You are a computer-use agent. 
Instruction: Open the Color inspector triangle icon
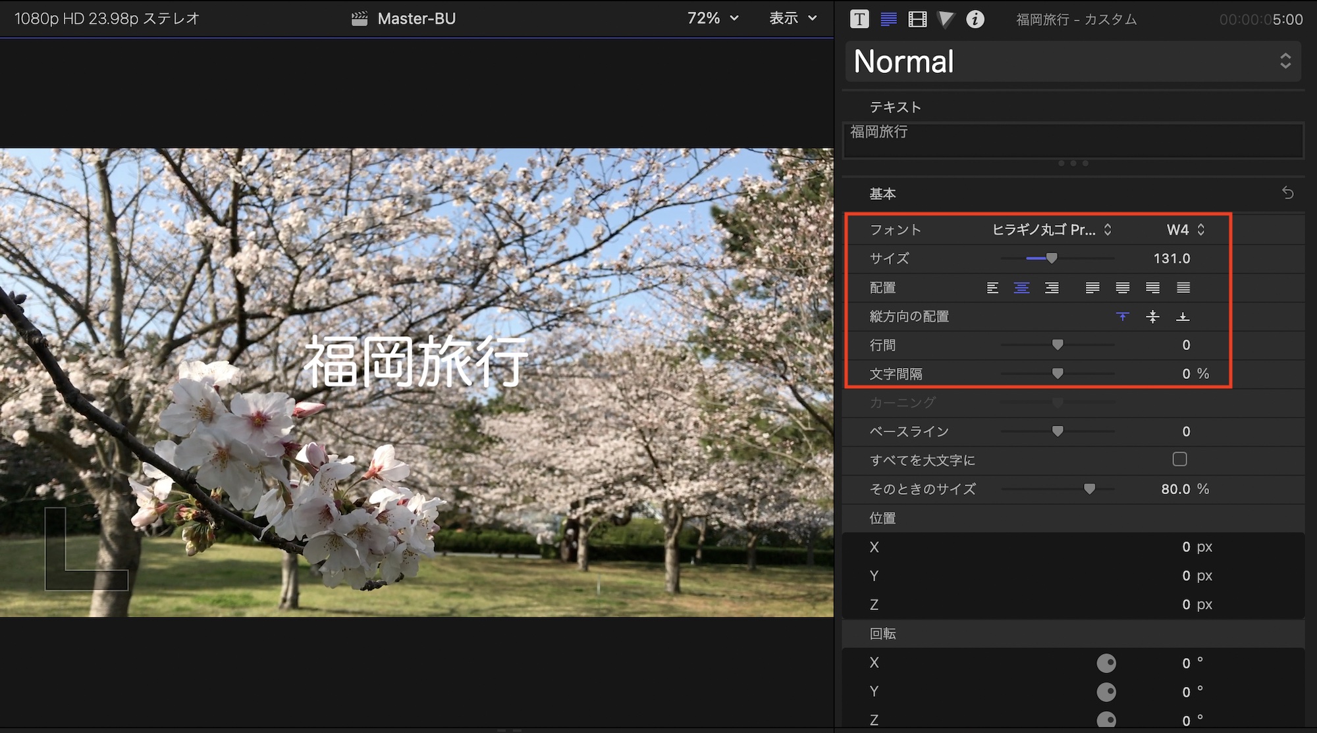click(x=946, y=19)
